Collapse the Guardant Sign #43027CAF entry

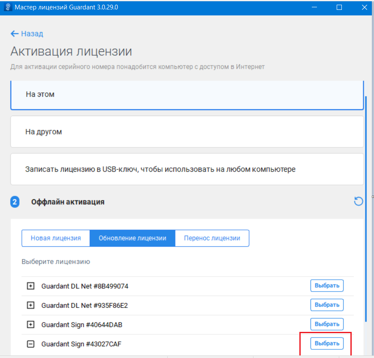click(30, 344)
